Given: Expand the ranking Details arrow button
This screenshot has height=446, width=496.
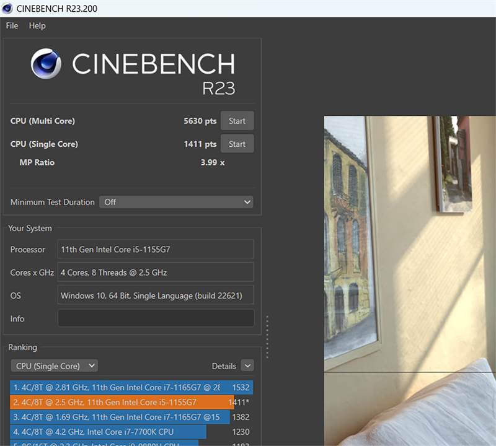Looking at the screenshot, I should 247,365.
